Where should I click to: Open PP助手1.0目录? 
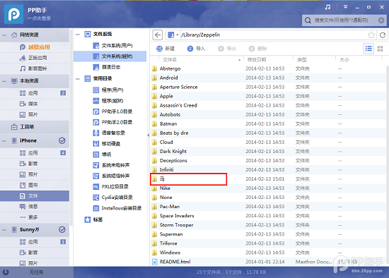[x=113, y=111]
